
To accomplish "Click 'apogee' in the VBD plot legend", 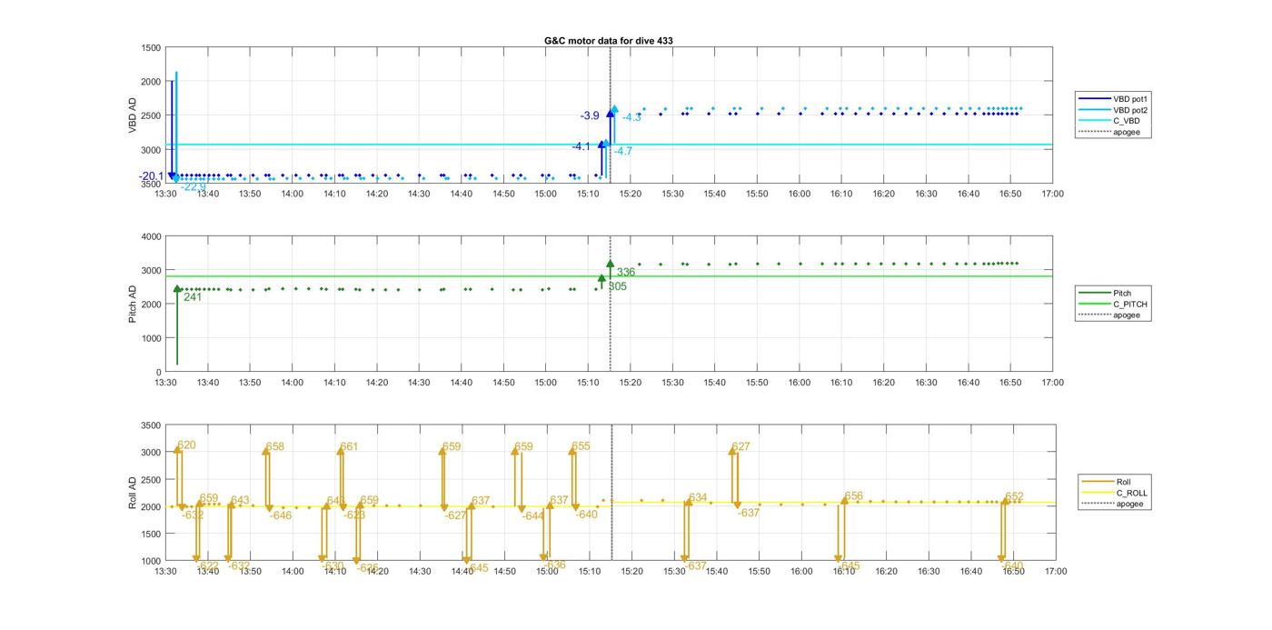I will [x=1127, y=133].
